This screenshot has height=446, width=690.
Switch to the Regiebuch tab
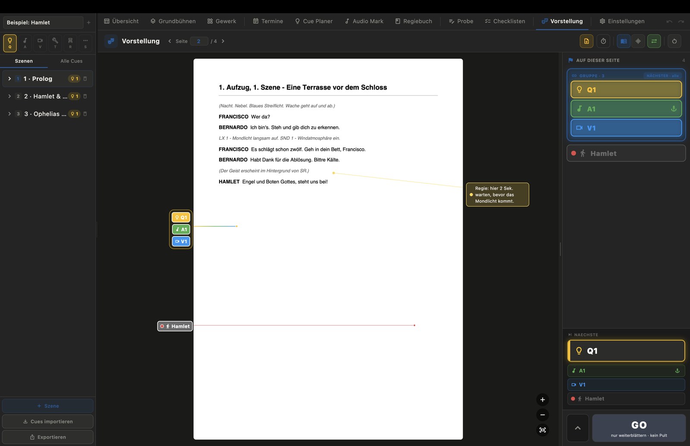point(414,21)
